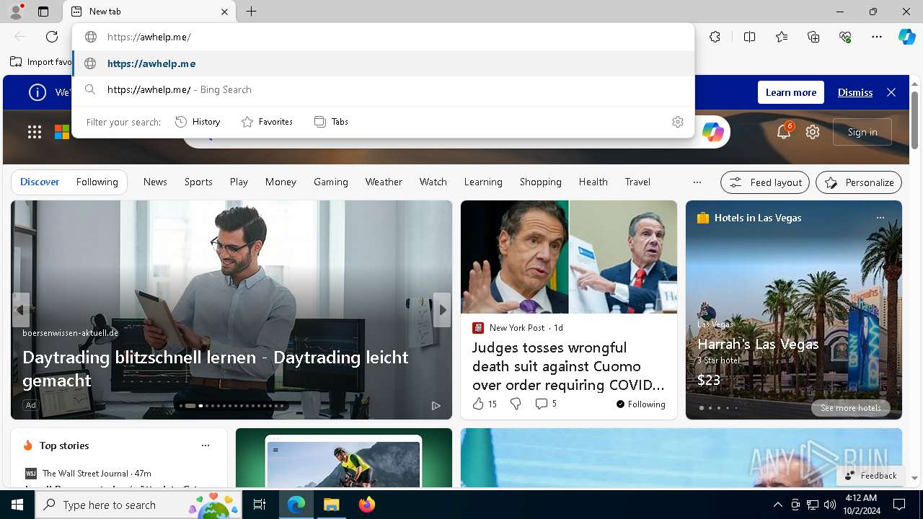Close the New tab tab

point(224,12)
